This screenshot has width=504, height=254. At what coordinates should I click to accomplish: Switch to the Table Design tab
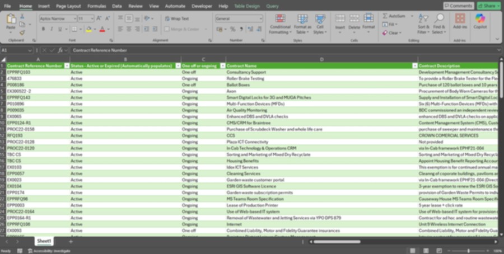click(247, 6)
